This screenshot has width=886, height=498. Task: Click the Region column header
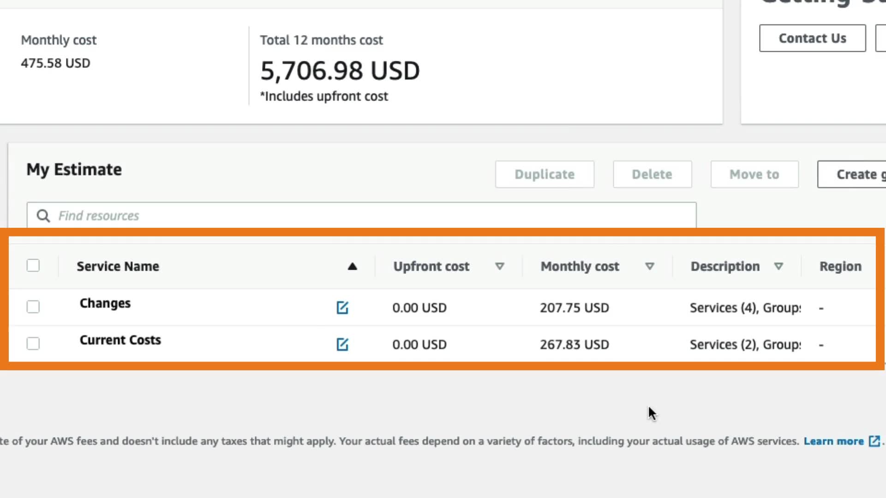[x=840, y=267]
